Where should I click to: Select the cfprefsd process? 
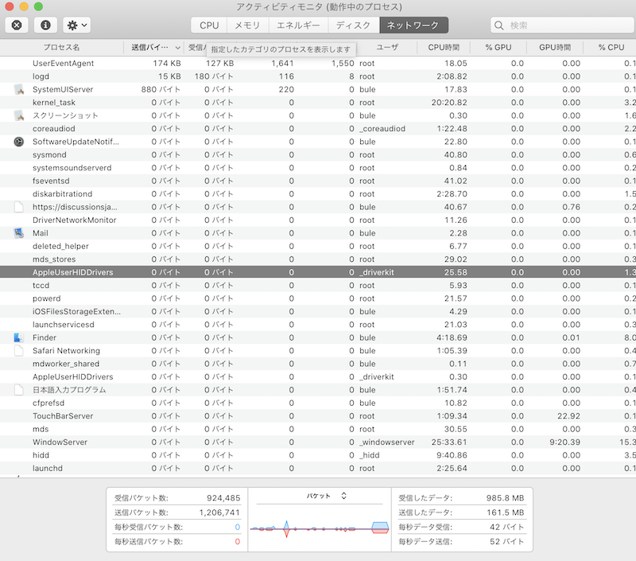pyautogui.click(x=318, y=403)
